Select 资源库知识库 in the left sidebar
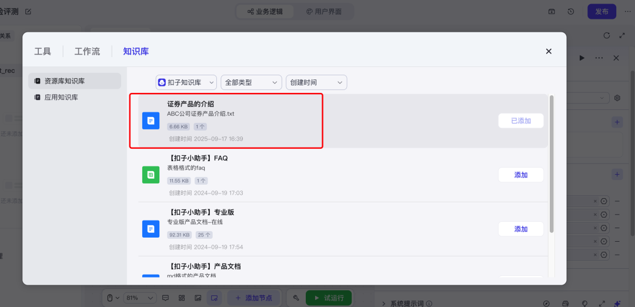Screen dimensions: 635x307 click(x=75, y=81)
